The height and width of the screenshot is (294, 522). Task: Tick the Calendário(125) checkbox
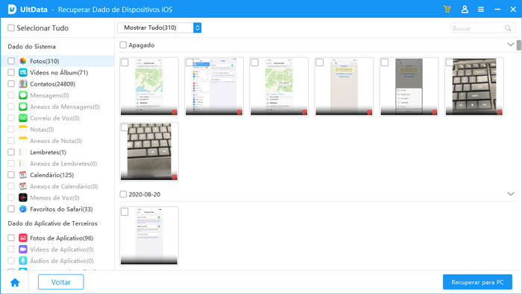point(11,175)
